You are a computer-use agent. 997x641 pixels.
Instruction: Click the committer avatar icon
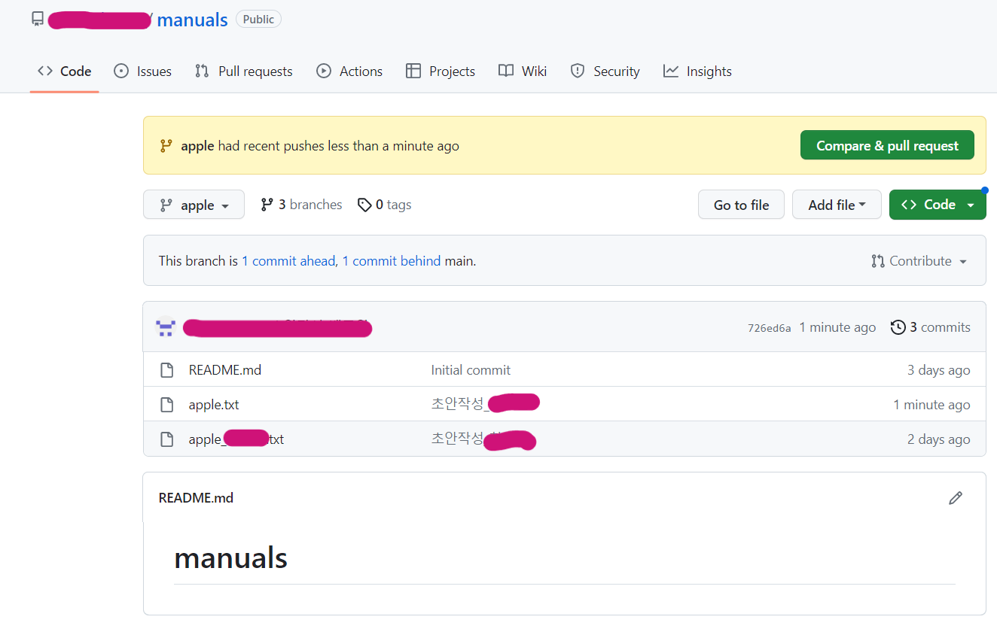166,327
